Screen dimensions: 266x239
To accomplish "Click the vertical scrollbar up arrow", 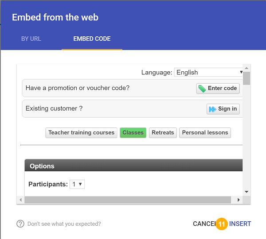I will point(246,68).
